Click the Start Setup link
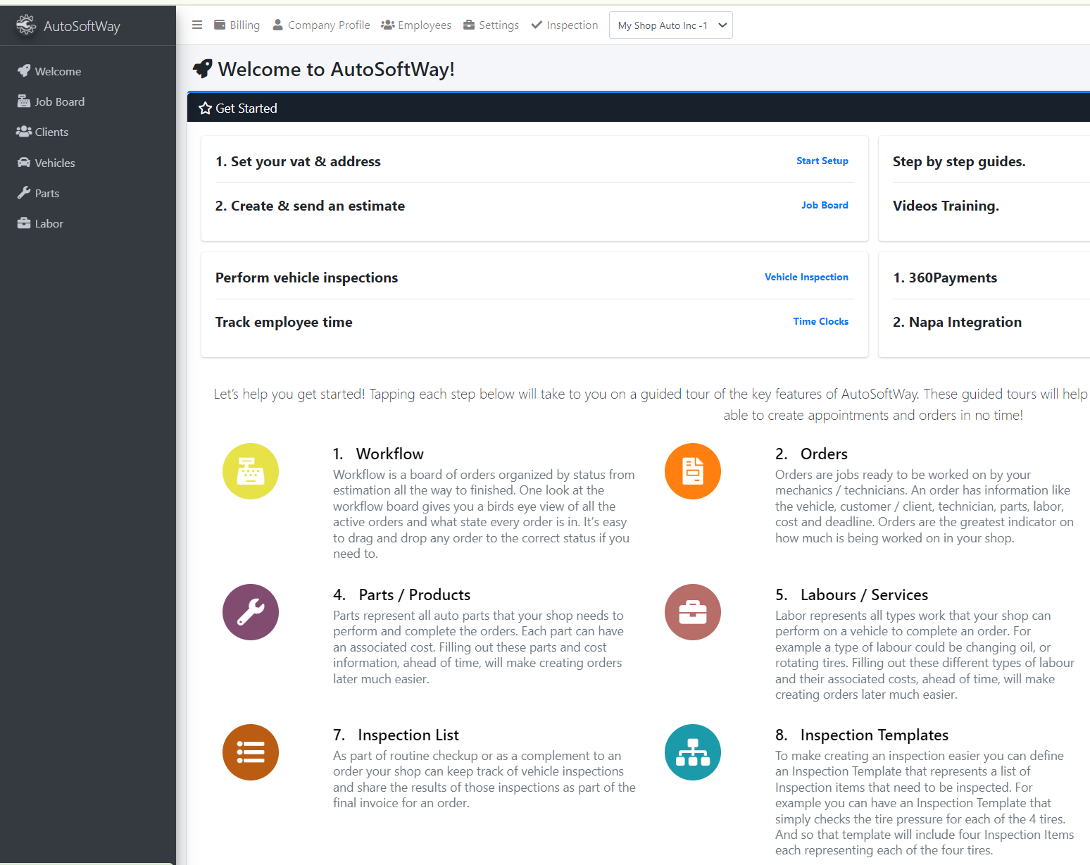 [x=822, y=161]
